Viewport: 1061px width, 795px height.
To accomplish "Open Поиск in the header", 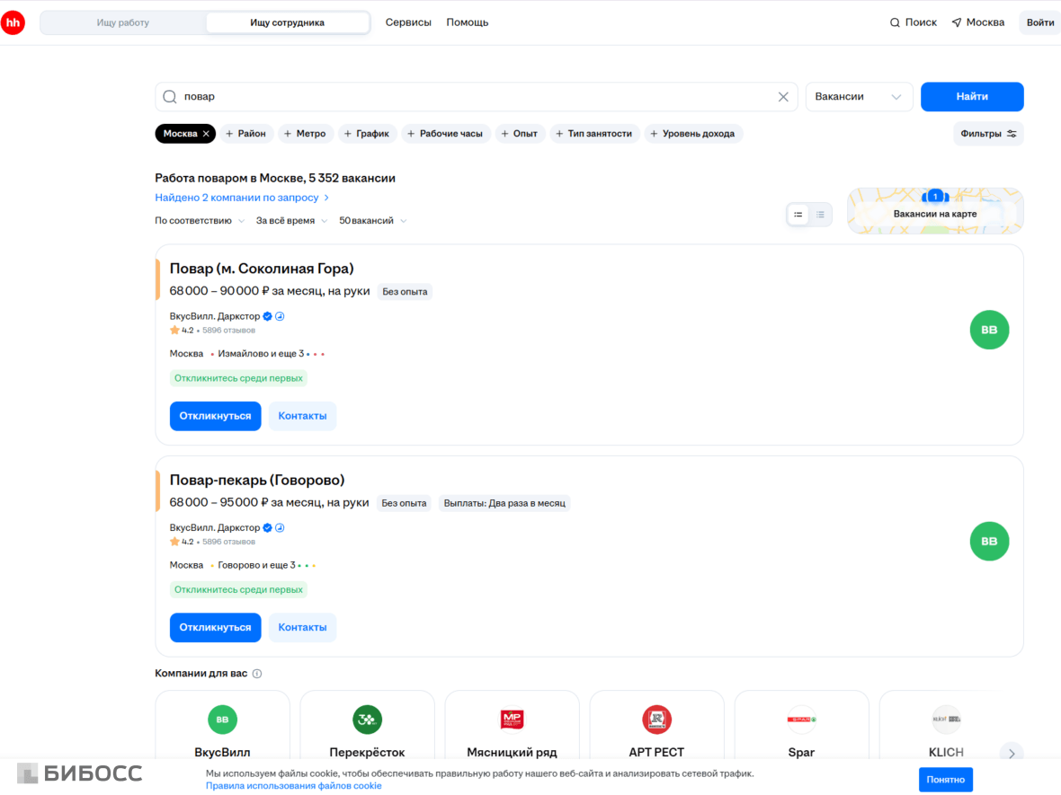I will coord(913,22).
